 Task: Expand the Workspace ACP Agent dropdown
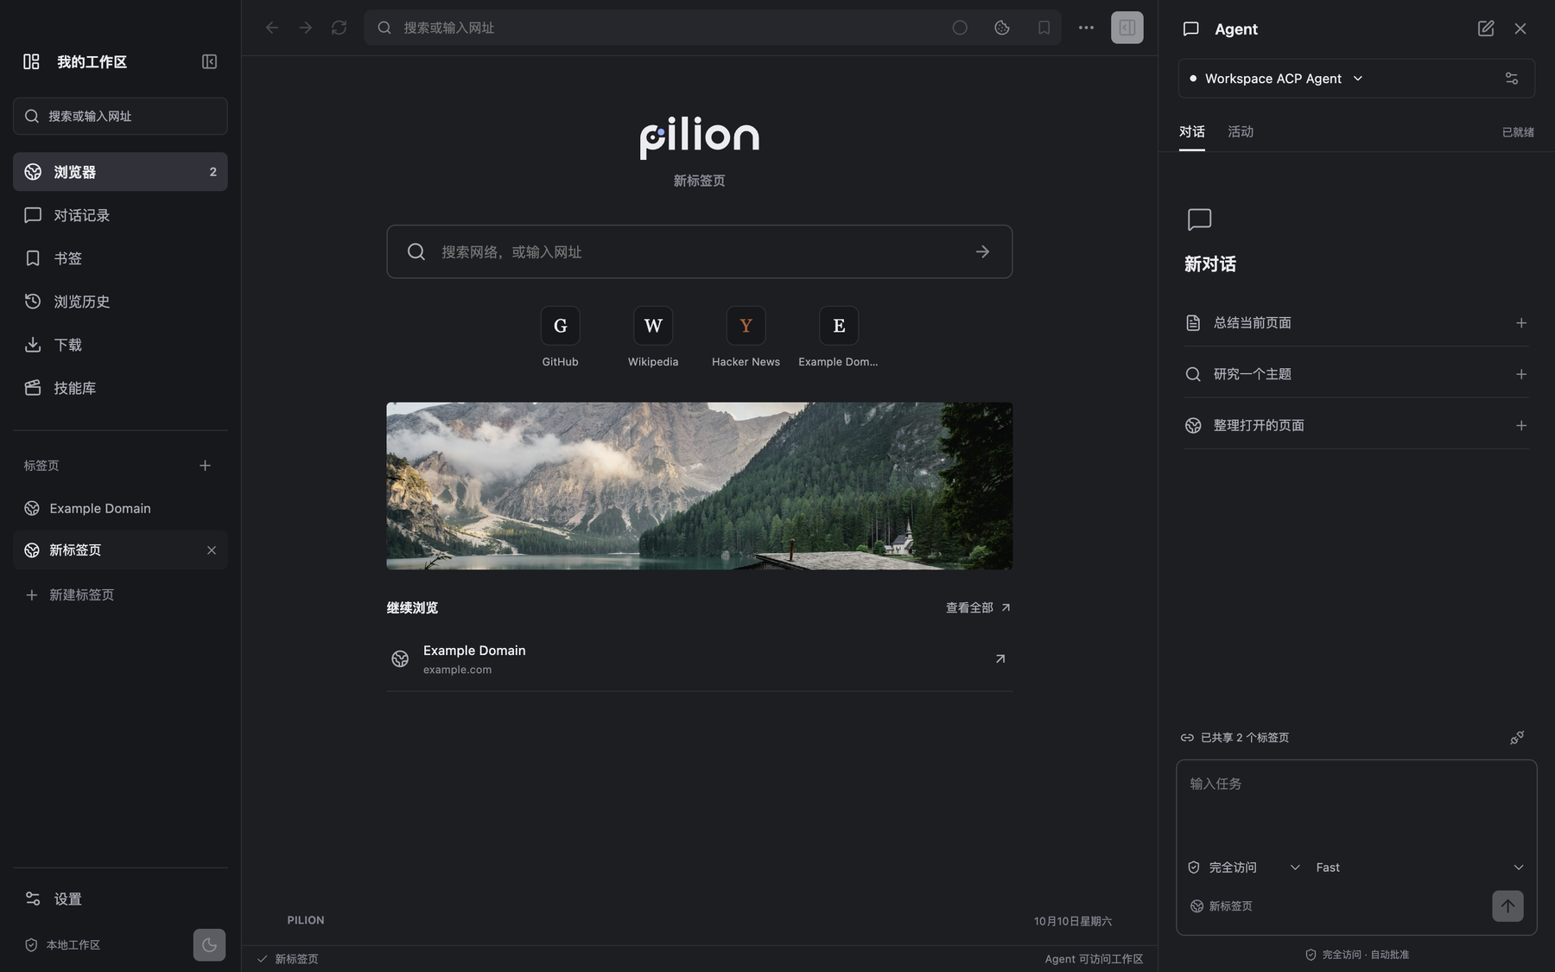coord(1275,79)
